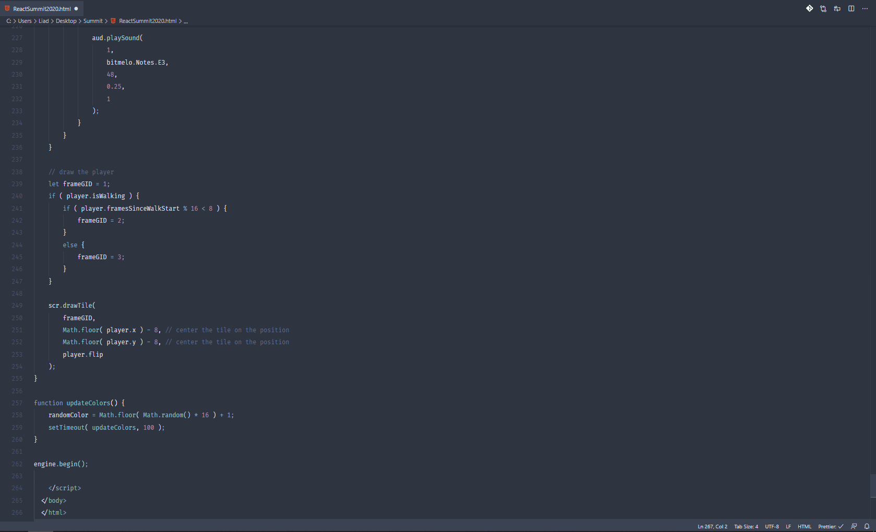Image resolution: width=876 pixels, height=532 pixels.
Task: Click the C: drive breadcrumb
Action: 8,21
